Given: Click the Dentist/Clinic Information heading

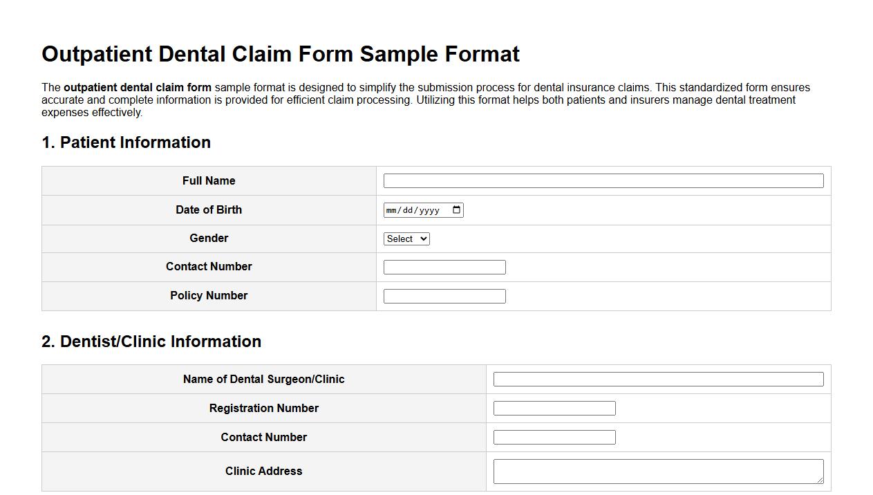Looking at the screenshot, I should tap(151, 341).
